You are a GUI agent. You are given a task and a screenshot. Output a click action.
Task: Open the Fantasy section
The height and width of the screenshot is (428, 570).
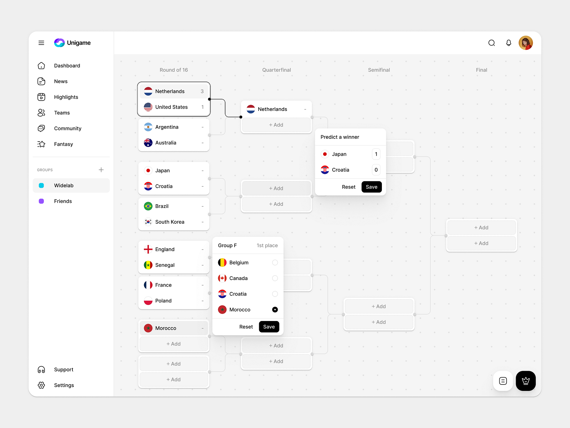point(64,144)
